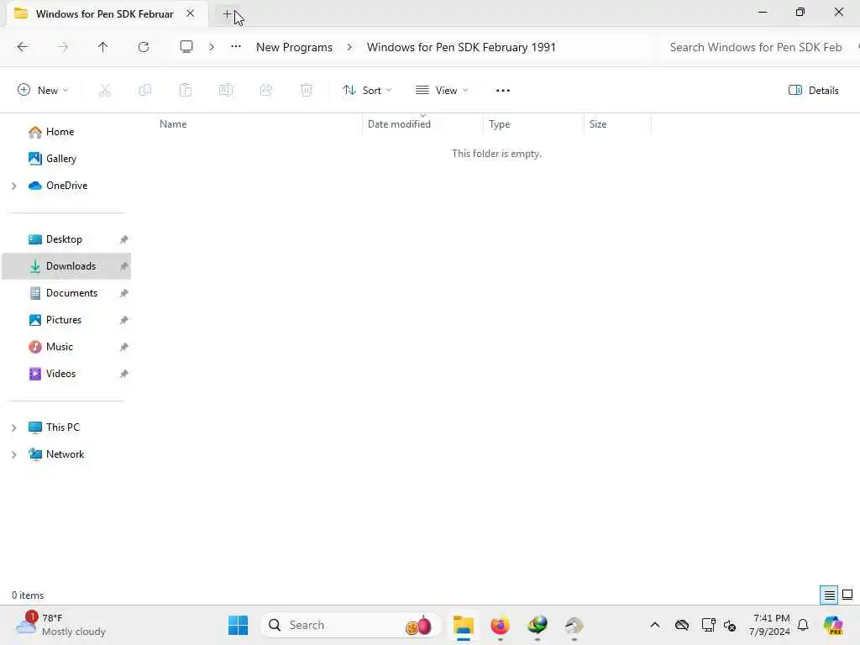This screenshot has width=860, height=645.
Task: Click the Forward navigation arrow
Action: point(63,47)
